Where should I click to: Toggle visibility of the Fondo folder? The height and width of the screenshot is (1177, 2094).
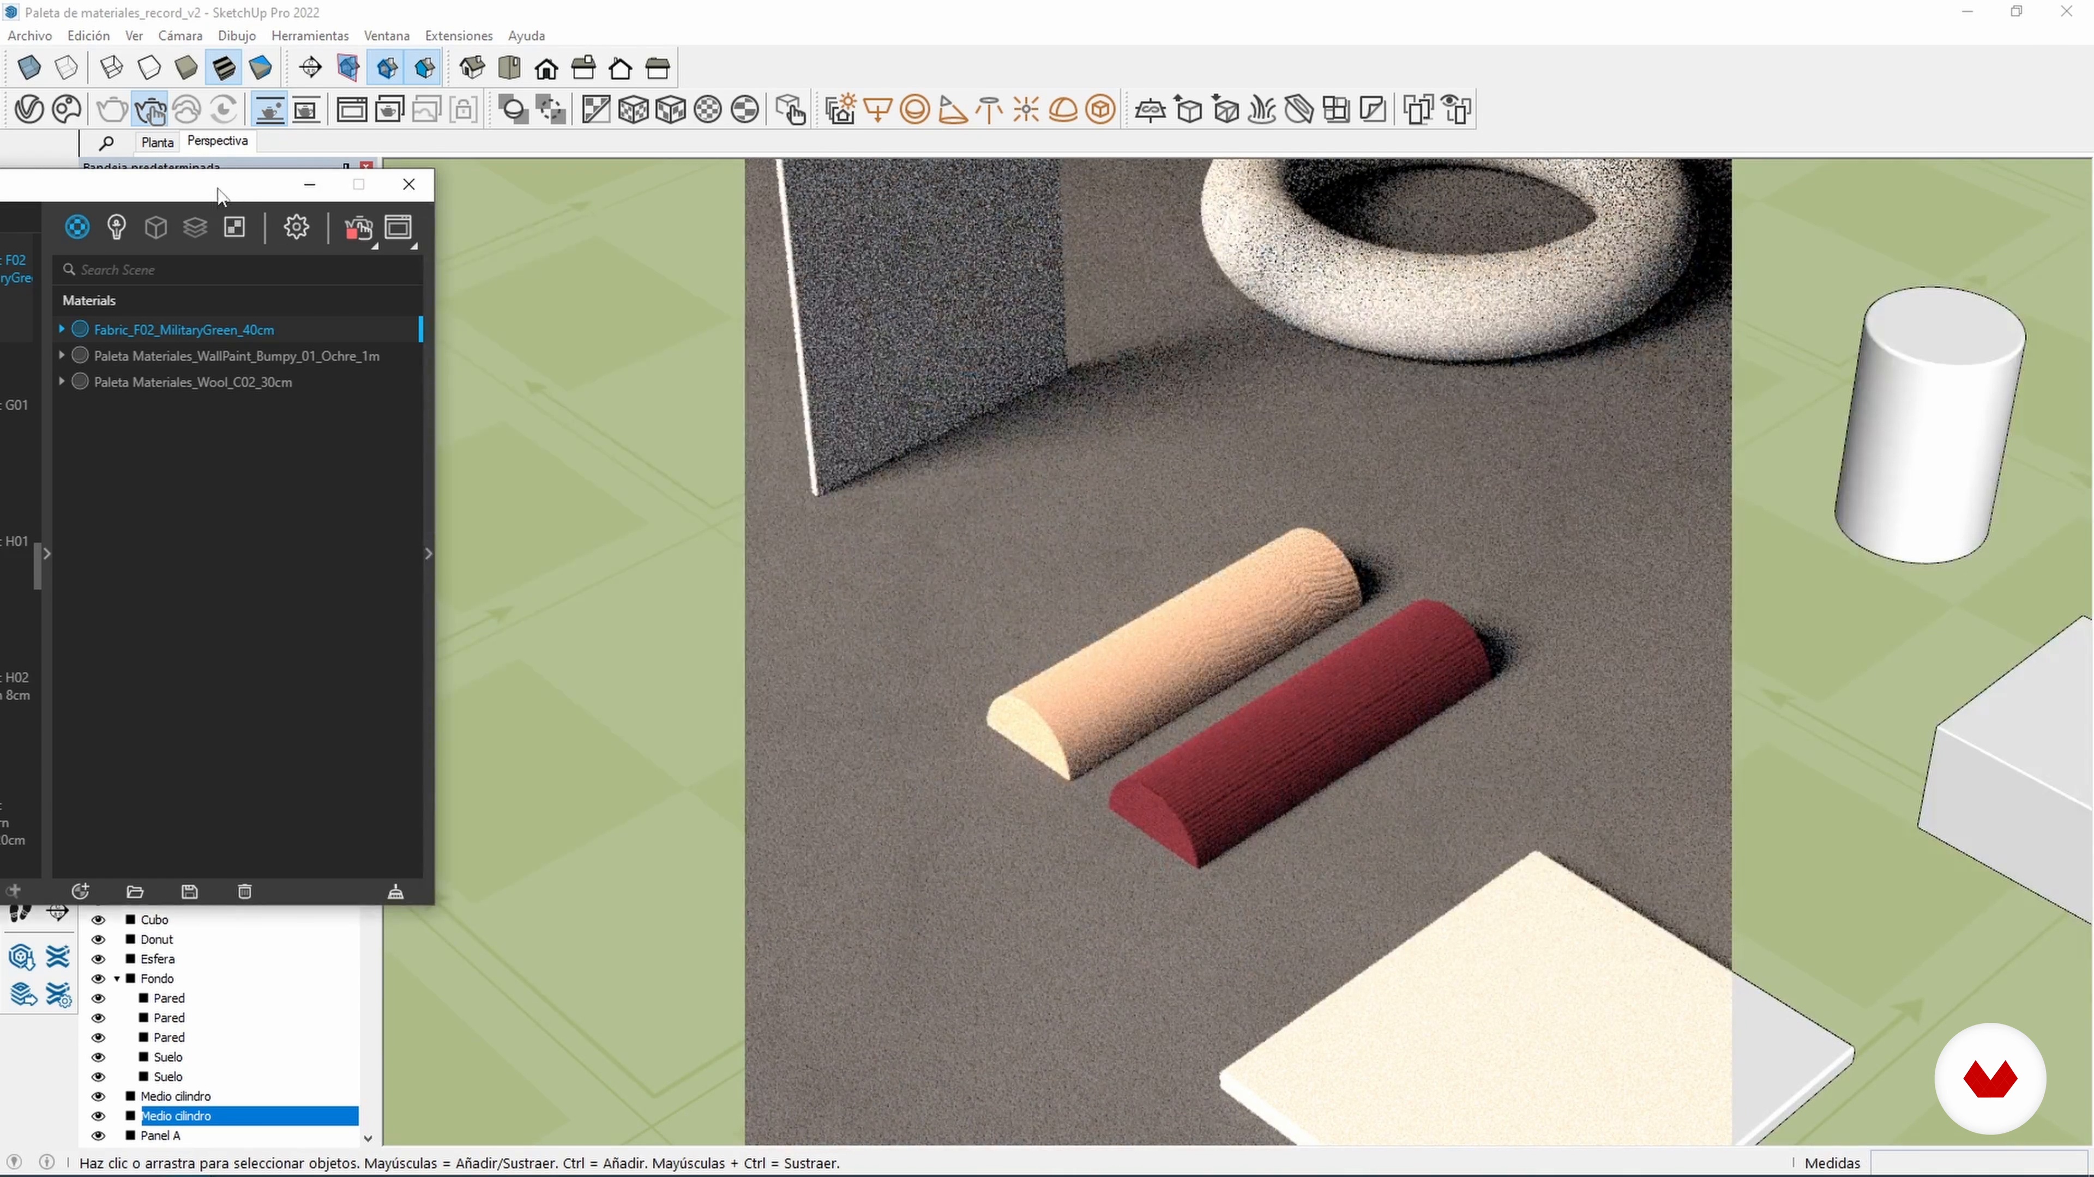pyautogui.click(x=98, y=978)
